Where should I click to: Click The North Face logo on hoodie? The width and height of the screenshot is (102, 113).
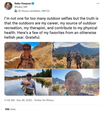pos(27,66)
